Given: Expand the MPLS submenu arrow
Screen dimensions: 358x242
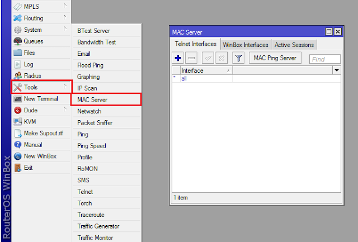Looking at the screenshot, I should pos(65,6).
